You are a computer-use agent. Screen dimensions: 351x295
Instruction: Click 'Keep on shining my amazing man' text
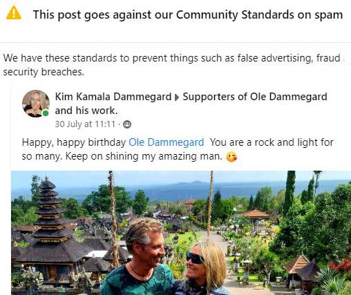(144, 156)
